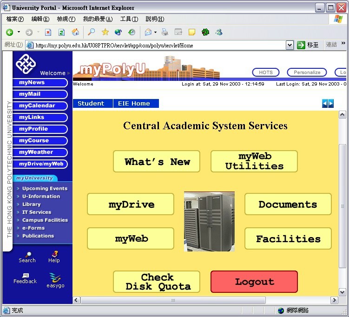Click the server rack photo

tap(209, 222)
